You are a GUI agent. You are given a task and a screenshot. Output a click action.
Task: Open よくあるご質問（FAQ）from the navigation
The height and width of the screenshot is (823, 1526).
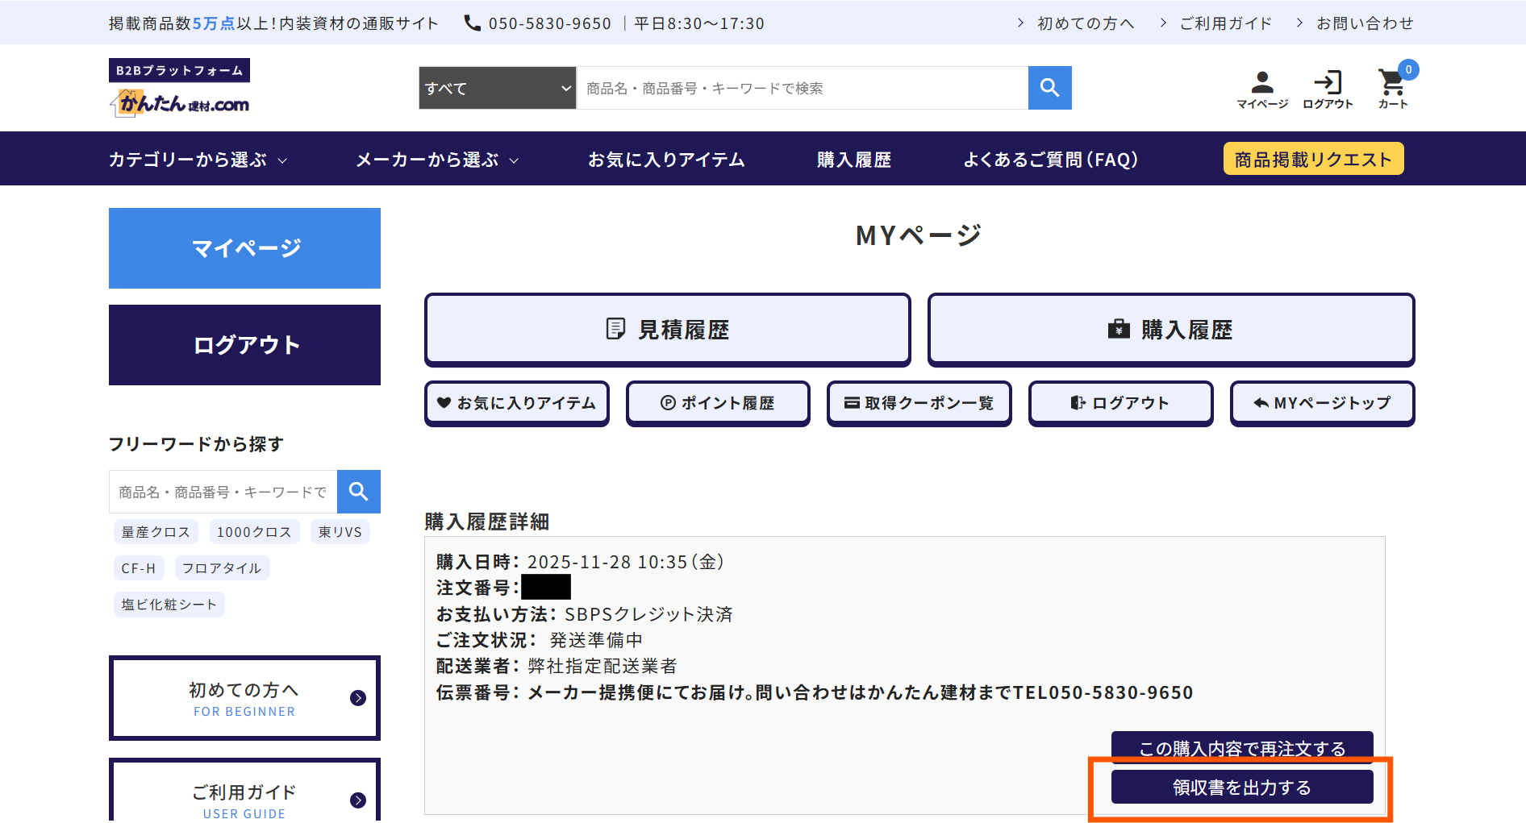click(x=1051, y=159)
